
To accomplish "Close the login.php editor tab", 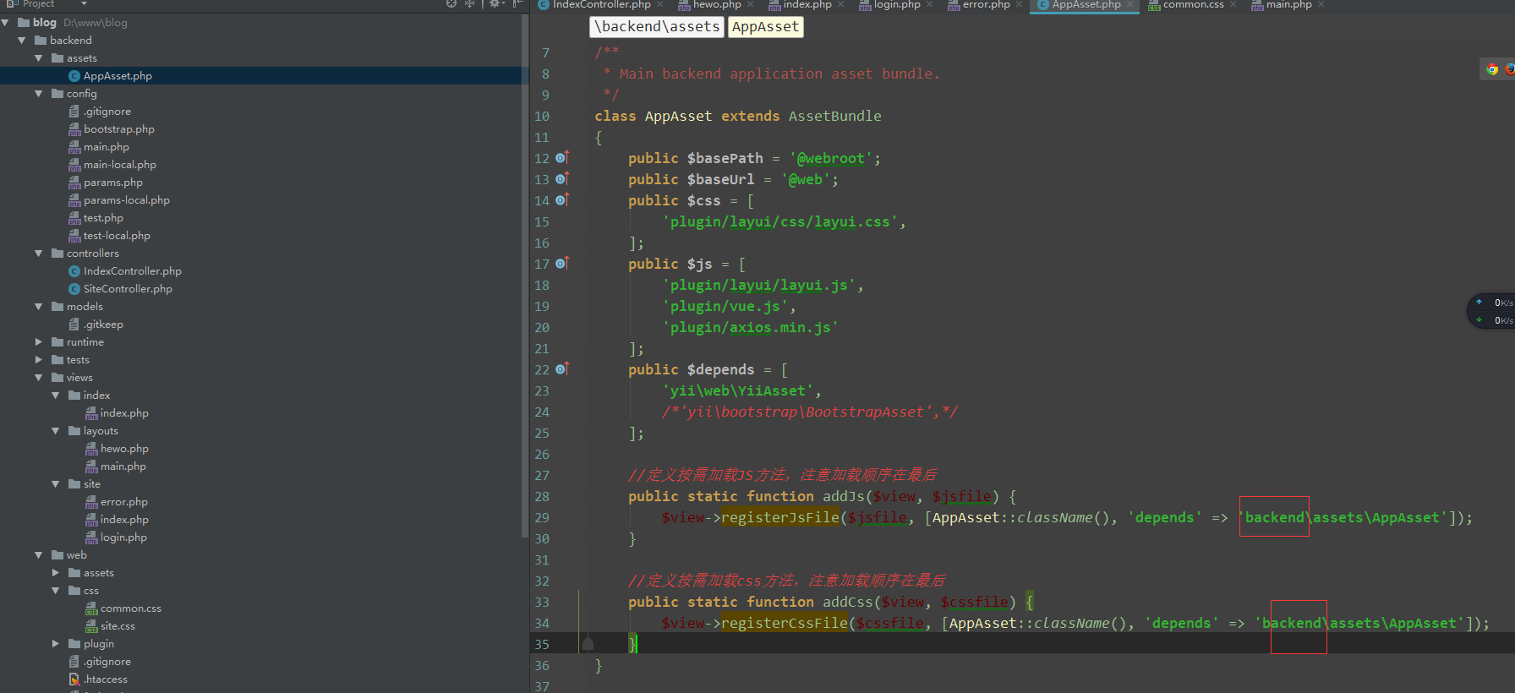I will pos(930,5).
